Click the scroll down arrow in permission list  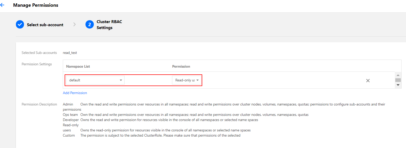coord(398,85)
